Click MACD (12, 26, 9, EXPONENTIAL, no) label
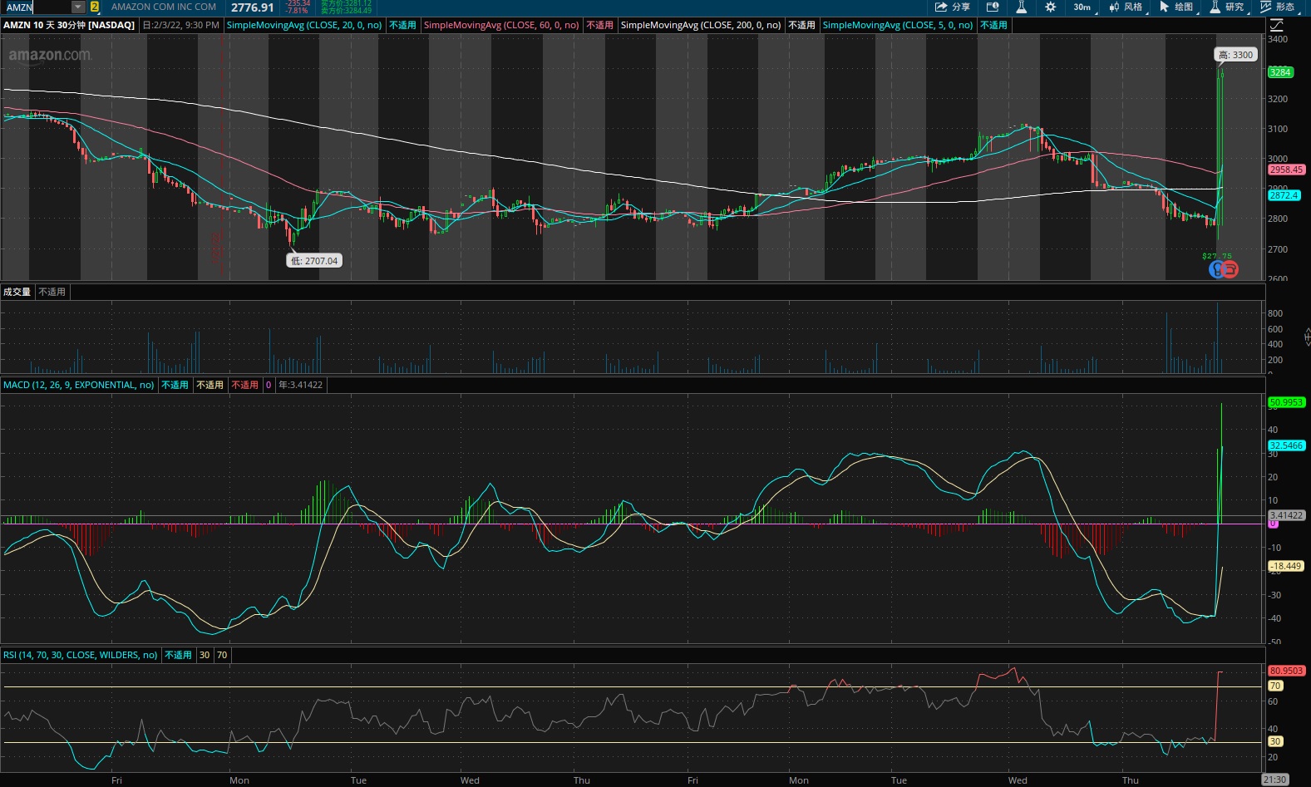The image size is (1311, 787). pyautogui.click(x=79, y=385)
